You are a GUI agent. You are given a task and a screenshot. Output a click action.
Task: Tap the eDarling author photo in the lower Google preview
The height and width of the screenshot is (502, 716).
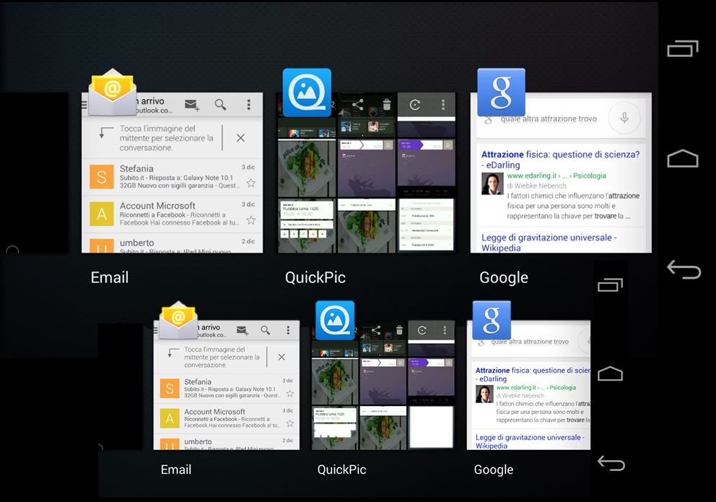pyautogui.click(x=484, y=394)
